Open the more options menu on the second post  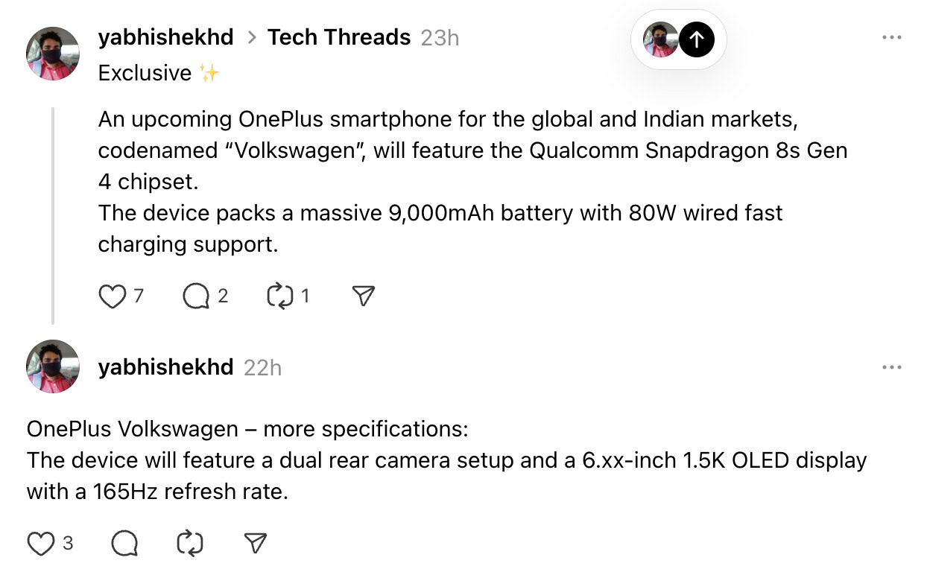coord(891,366)
